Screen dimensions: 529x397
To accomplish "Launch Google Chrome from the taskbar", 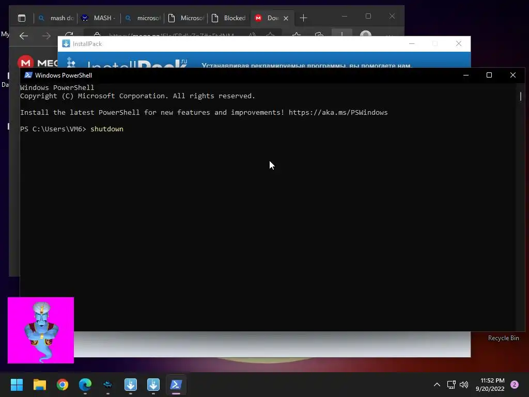I will 63,385.
